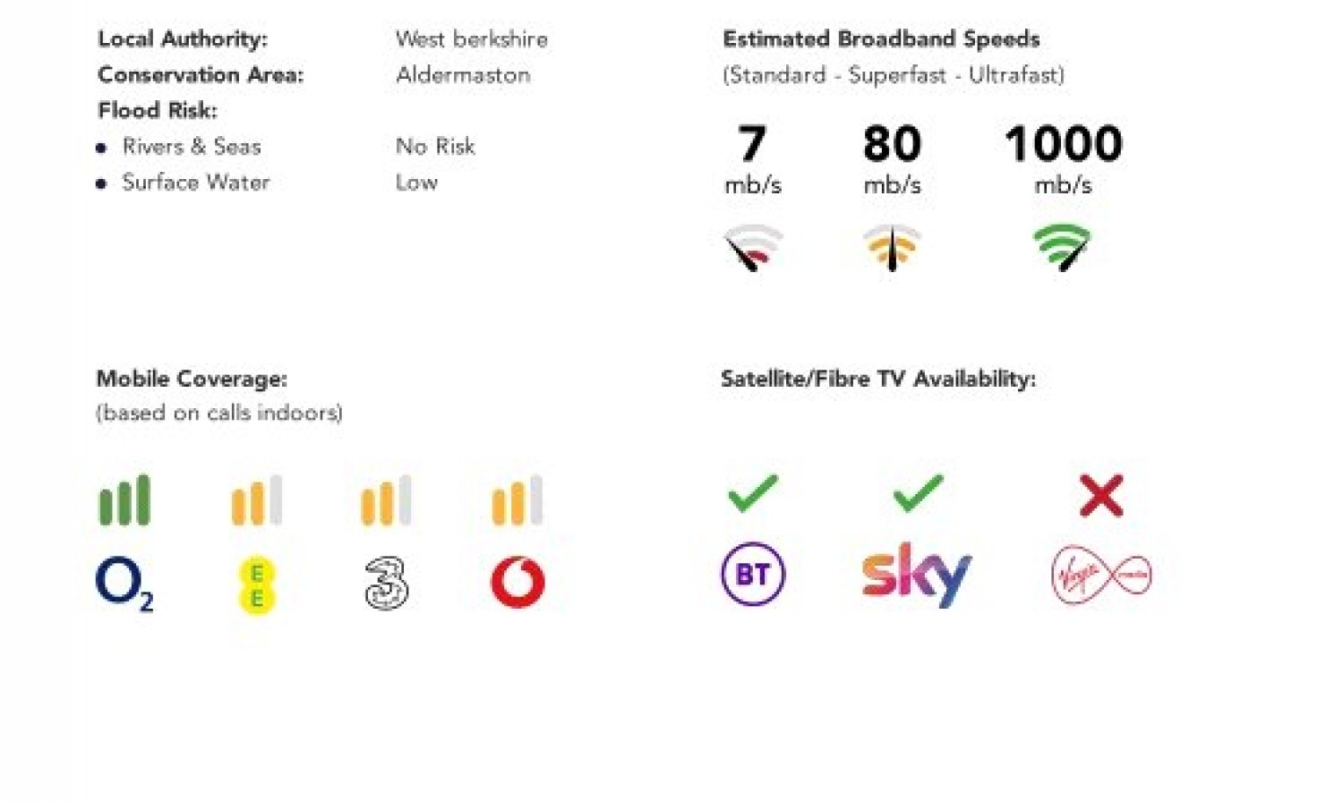Click the O2 network logo
This screenshot has height=802, width=1343.
(x=124, y=584)
